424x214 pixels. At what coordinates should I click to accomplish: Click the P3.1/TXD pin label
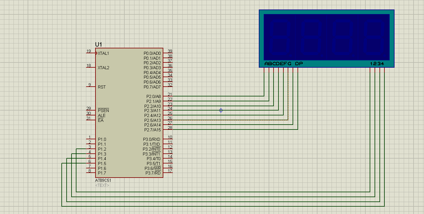point(152,144)
